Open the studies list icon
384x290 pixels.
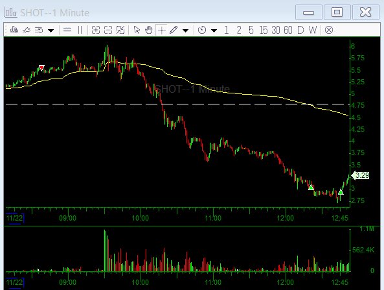pos(39,30)
